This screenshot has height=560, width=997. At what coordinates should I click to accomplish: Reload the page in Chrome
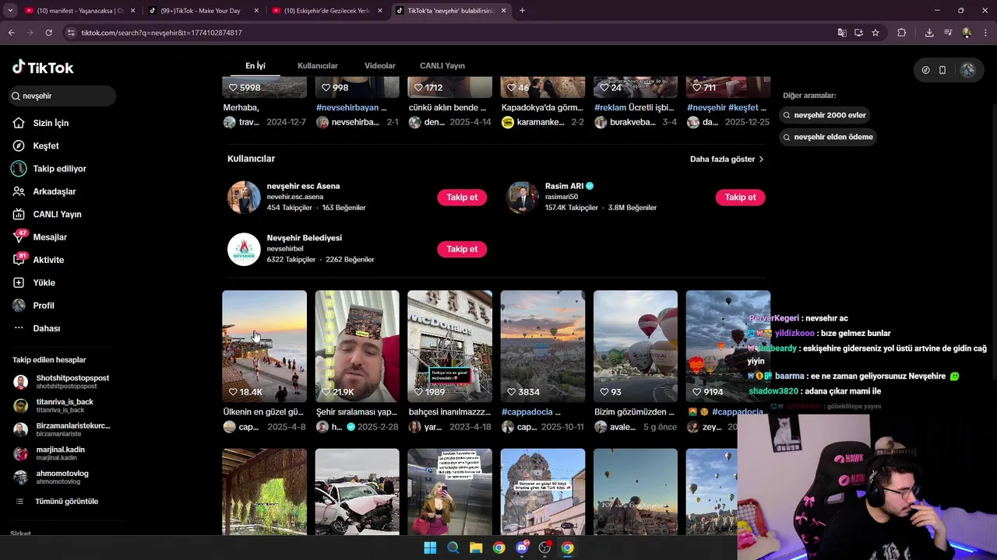tap(48, 33)
